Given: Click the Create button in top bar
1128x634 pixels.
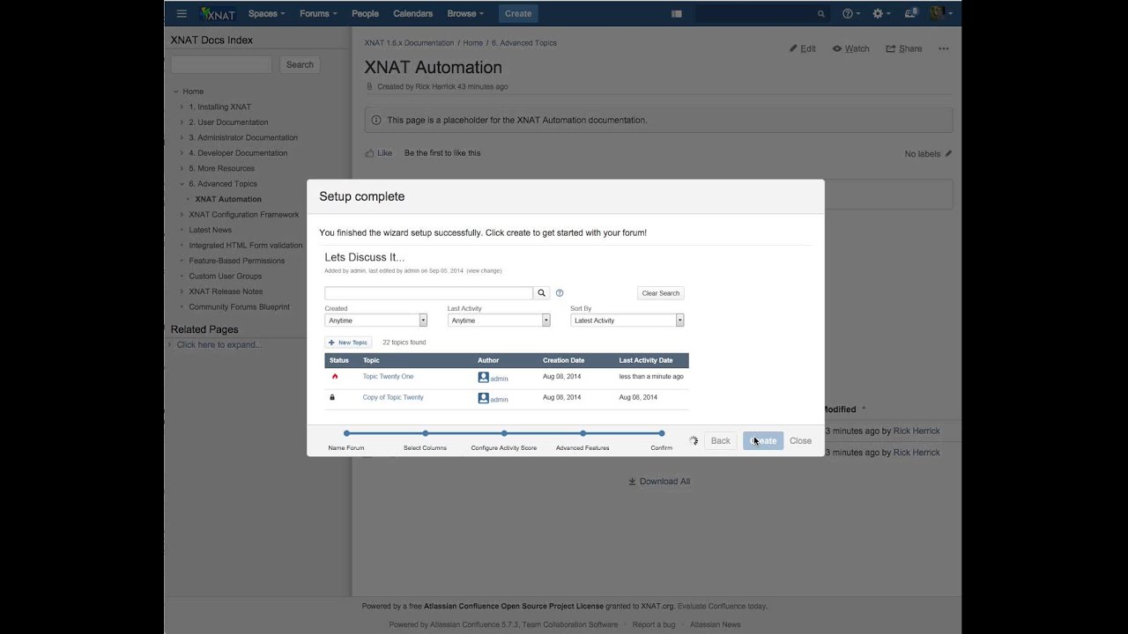Looking at the screenshot, I should tap(518, 13).
